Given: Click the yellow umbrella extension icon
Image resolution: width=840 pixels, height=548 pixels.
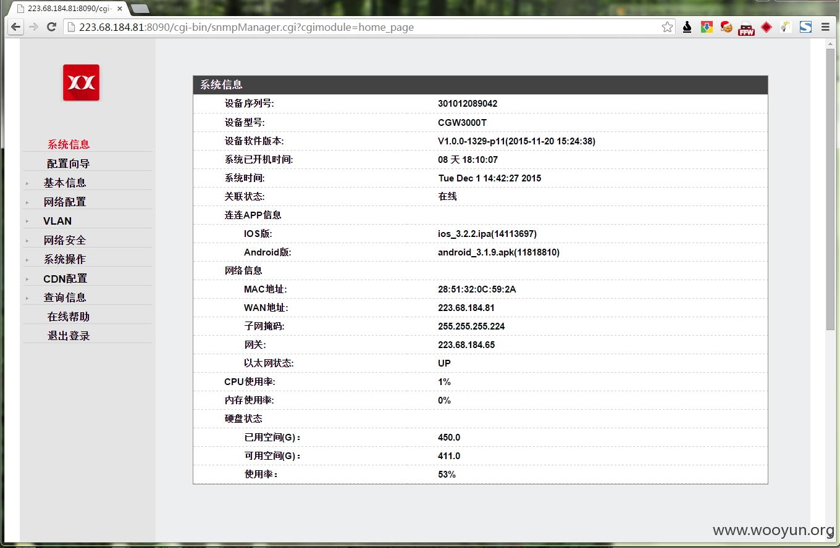Looking at the screenshot, I should [x=786, y=27].
